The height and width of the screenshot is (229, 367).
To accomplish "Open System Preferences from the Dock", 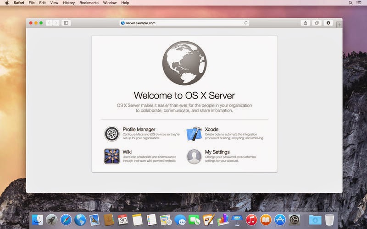I will tap(294, 220).
